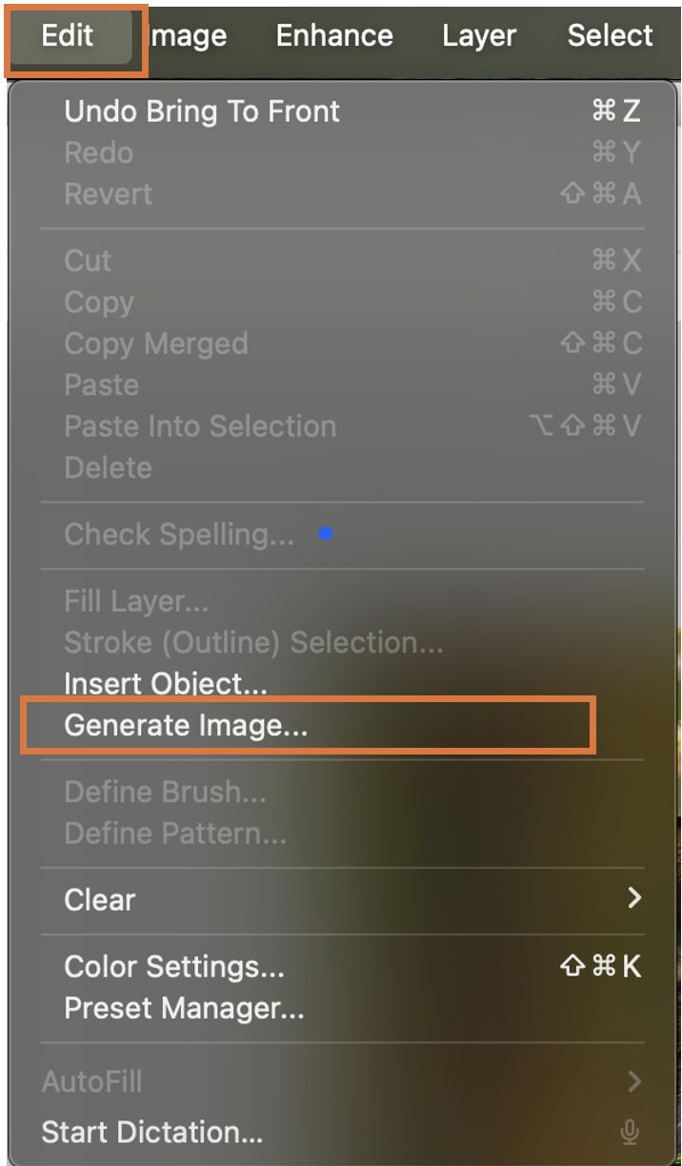Expand the AutoFill submenu
Viewport: 682px width, 1166px height.
tap(92, 1081)
